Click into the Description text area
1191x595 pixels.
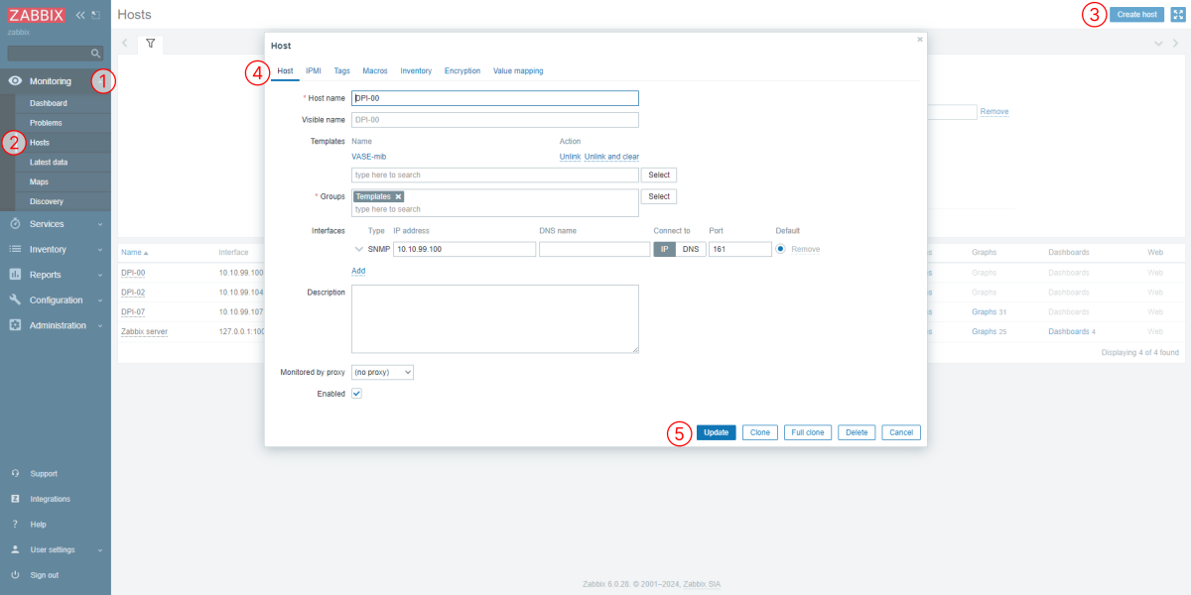(494, 318)
